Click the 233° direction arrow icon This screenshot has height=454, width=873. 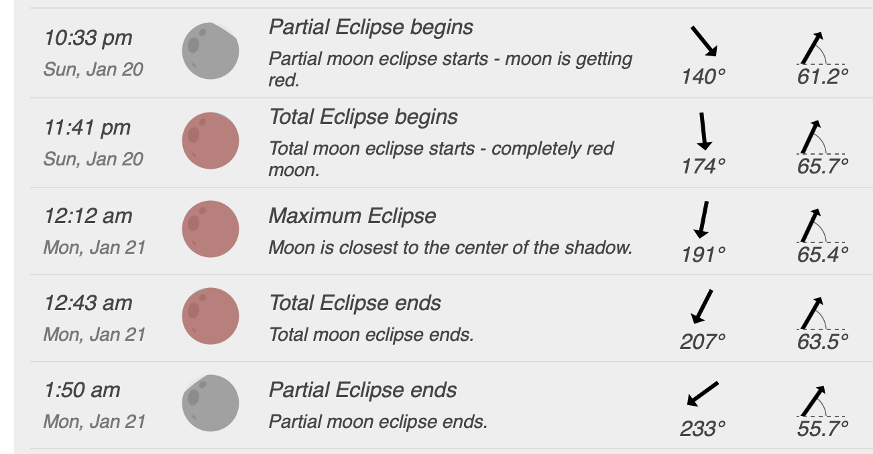point(703,394)
